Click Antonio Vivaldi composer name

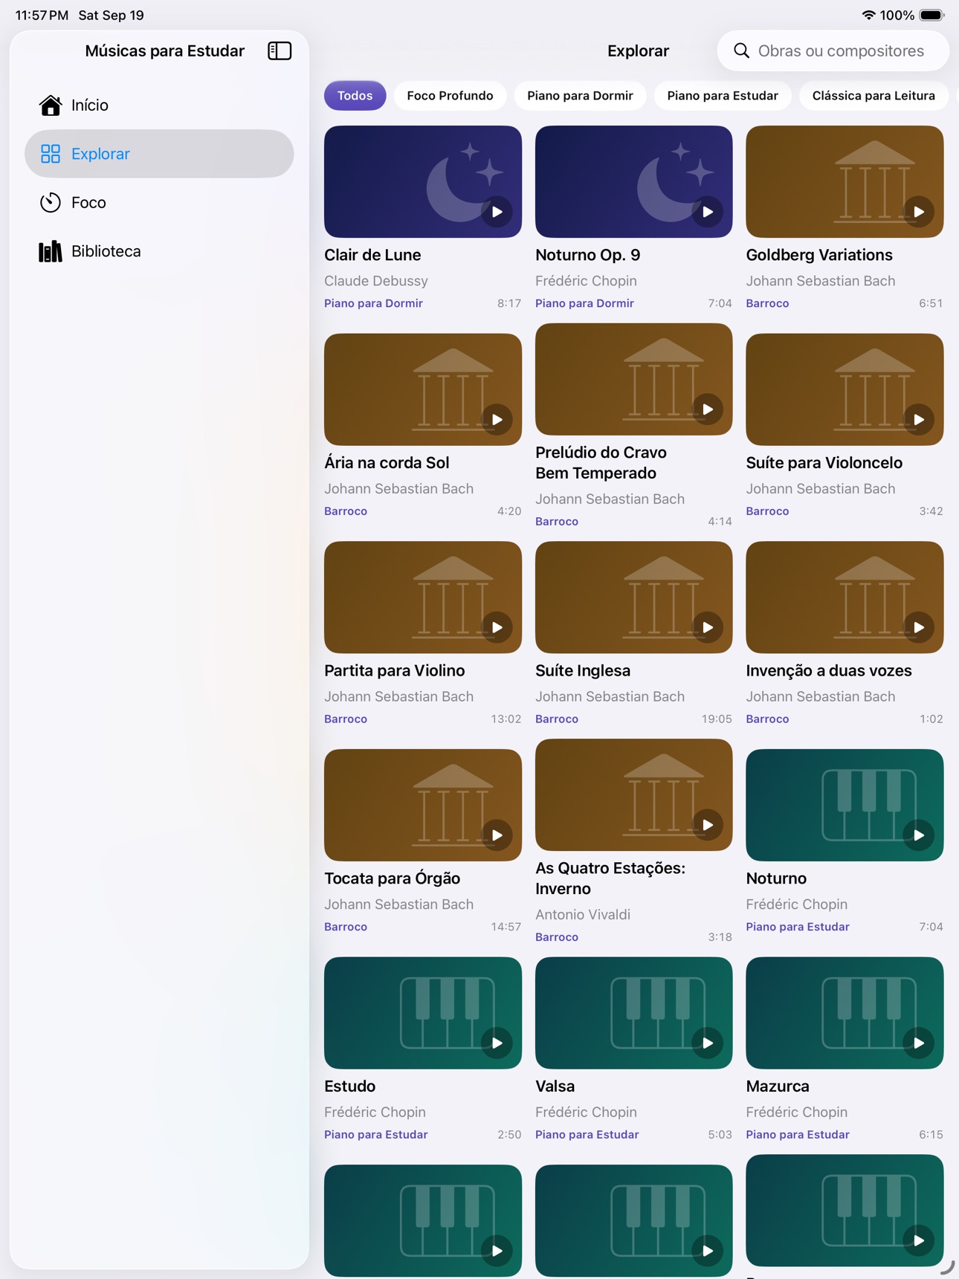[583, 915]
